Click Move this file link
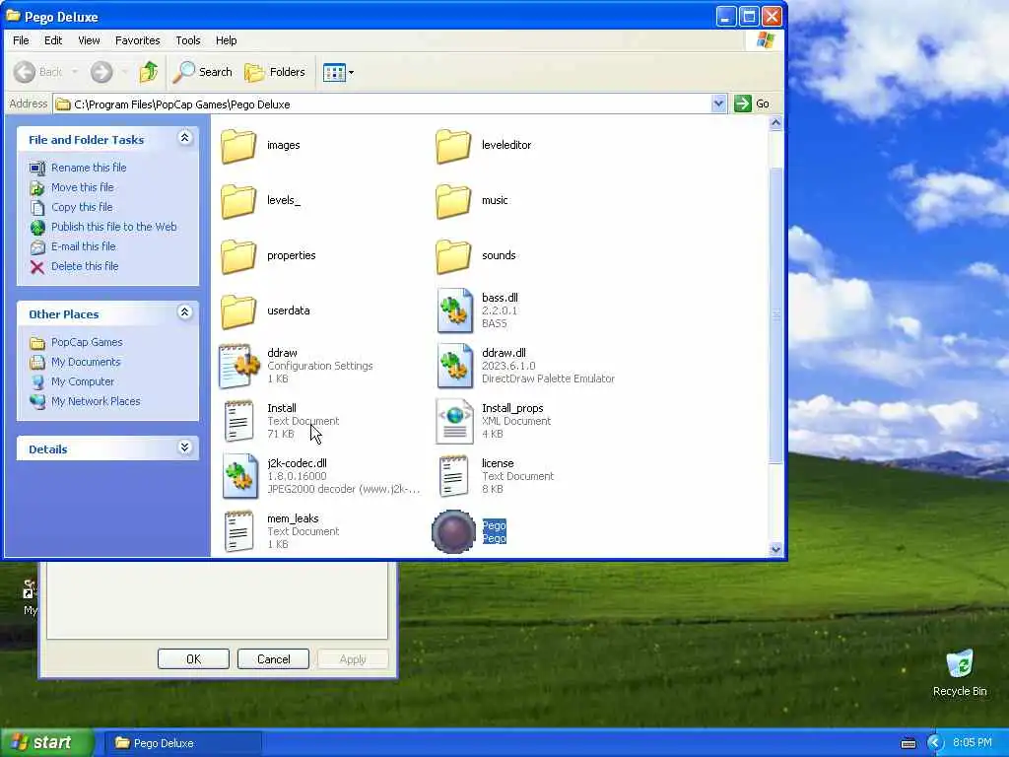The width and height of the screenshot is (1009, 757). click(x=83, y=187)
